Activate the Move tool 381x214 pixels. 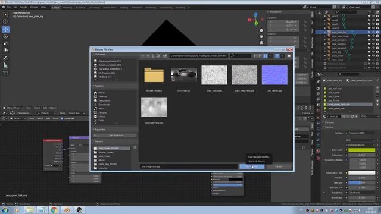click(5, 29)
